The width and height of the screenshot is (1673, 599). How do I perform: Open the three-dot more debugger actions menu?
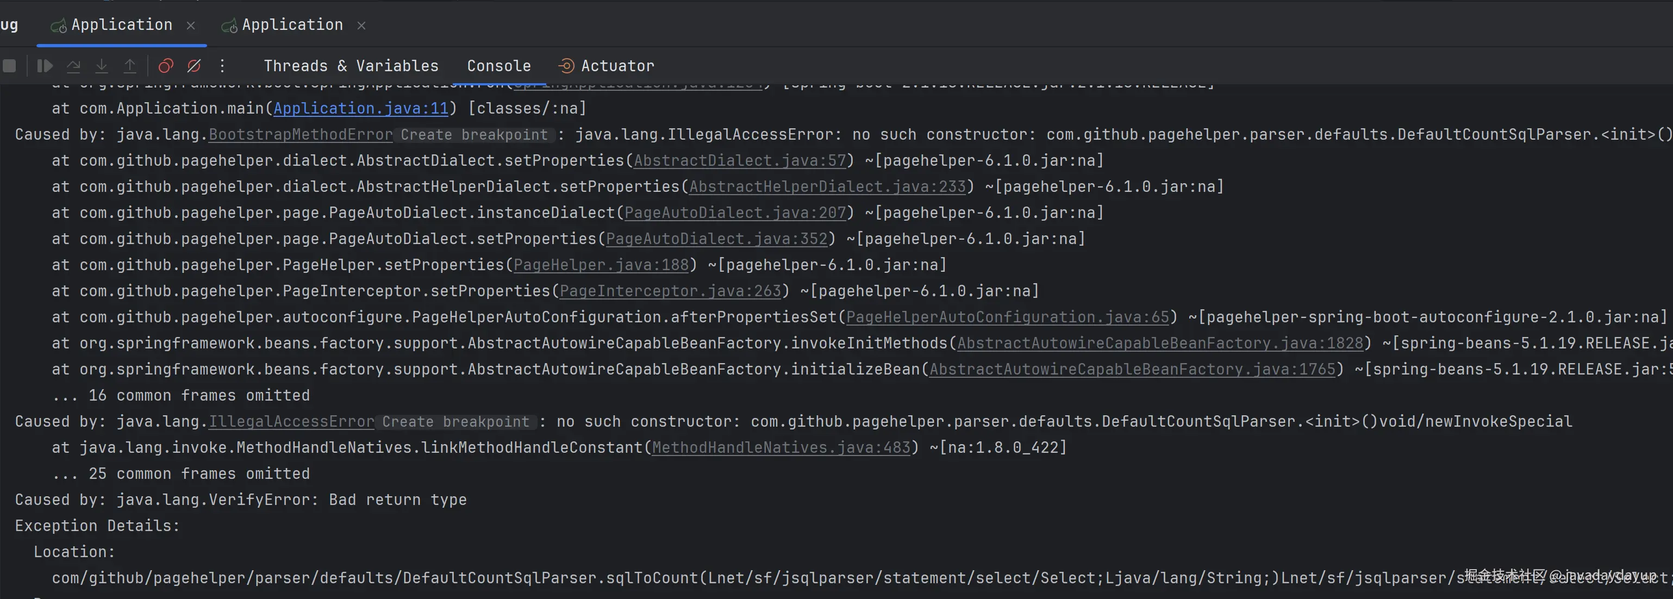[222, 66]
